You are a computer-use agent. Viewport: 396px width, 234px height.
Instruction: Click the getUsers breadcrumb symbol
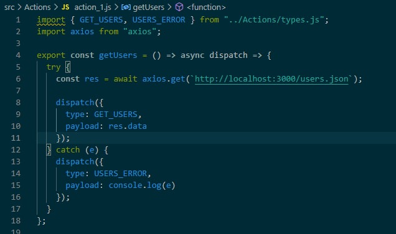[148, 7]
